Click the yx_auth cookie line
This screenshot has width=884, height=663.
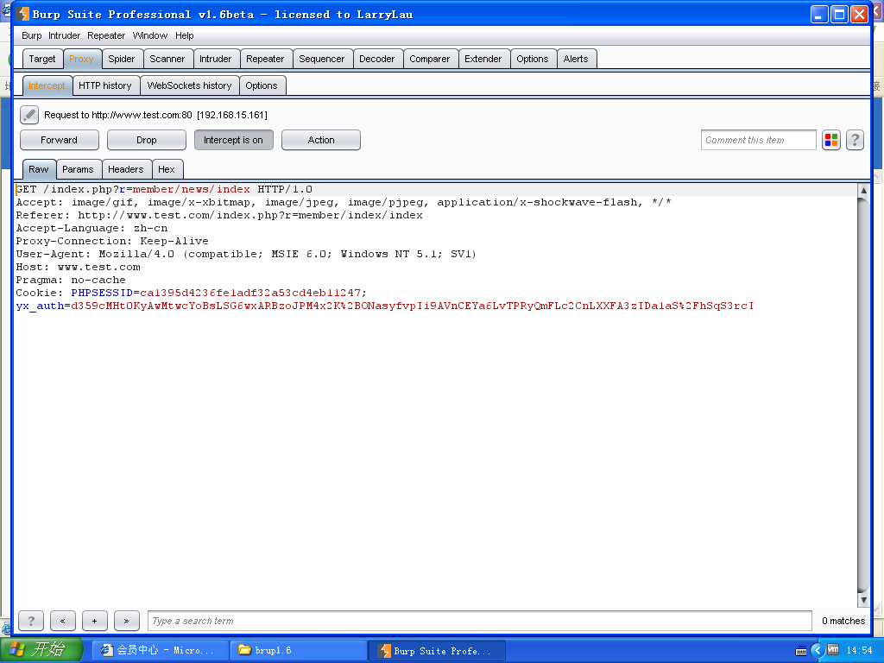pyautogui.click(x=385, y=306)
